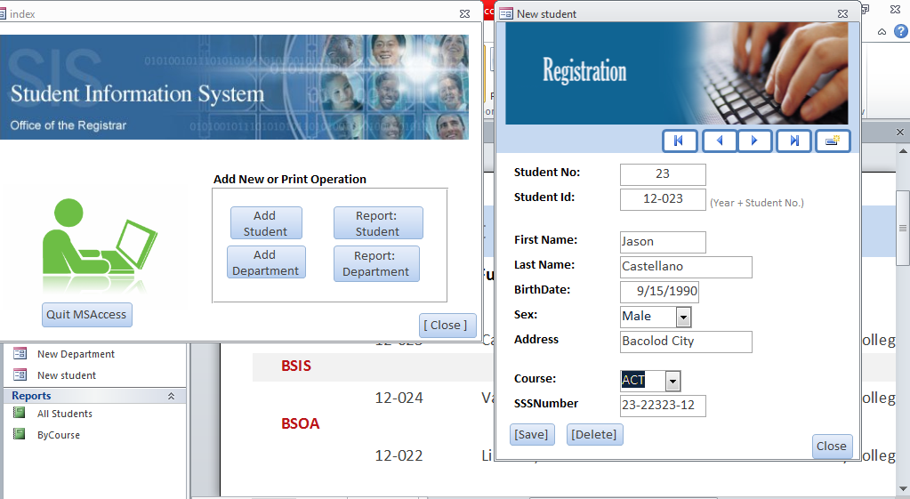This screenshot has height=499, width=910.
Task: Open New student in navigation pane
Action: click(x=67, y=375)
